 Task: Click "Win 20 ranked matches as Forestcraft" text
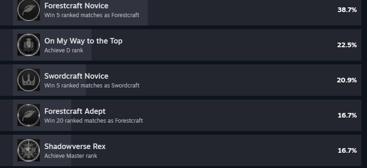click(x=94, y=121)
